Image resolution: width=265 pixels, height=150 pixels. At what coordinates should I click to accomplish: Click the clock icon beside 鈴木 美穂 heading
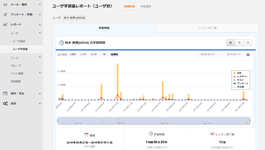(61, 43)
